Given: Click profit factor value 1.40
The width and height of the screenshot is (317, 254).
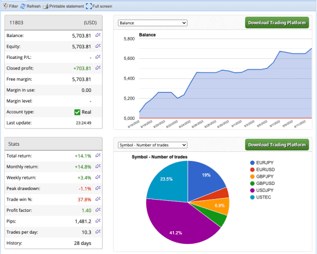Looking at the screenshot, I should click(87, 210).
